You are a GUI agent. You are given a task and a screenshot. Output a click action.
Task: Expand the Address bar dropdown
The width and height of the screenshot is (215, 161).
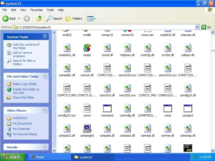click(x=197, y=27)
